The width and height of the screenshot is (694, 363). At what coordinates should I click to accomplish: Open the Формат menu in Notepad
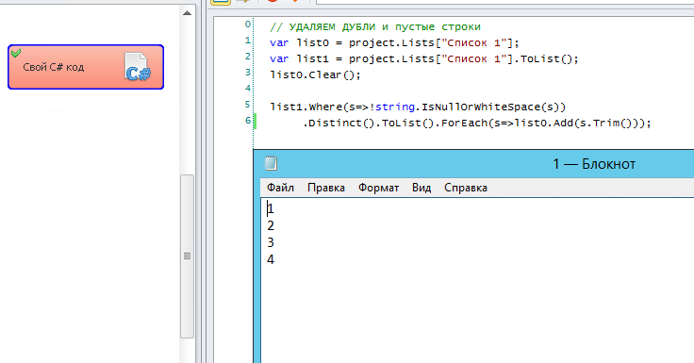point(378,188)
